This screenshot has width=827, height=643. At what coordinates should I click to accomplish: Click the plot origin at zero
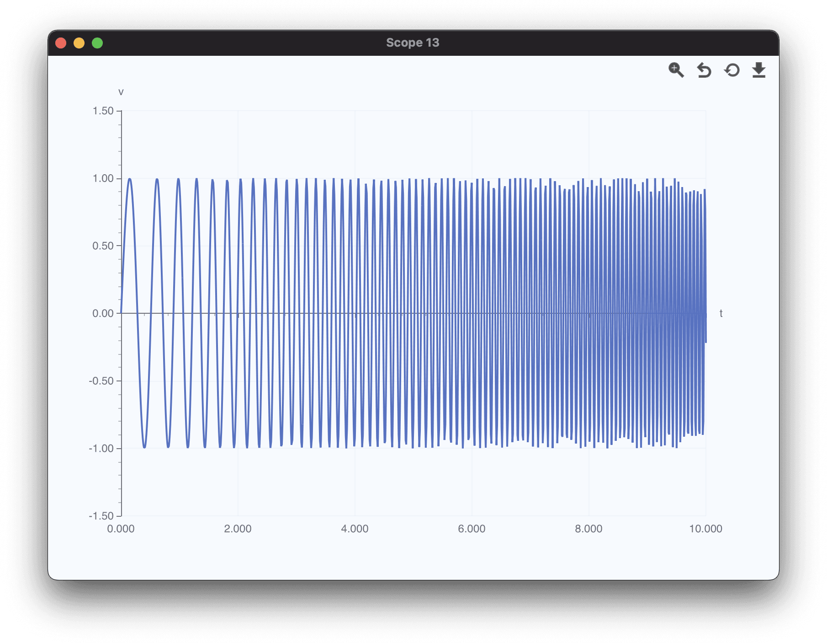pyautogui.click(x=121, y=314)
